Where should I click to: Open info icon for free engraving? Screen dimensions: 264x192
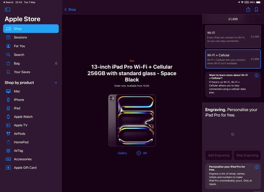coord(257,167)
